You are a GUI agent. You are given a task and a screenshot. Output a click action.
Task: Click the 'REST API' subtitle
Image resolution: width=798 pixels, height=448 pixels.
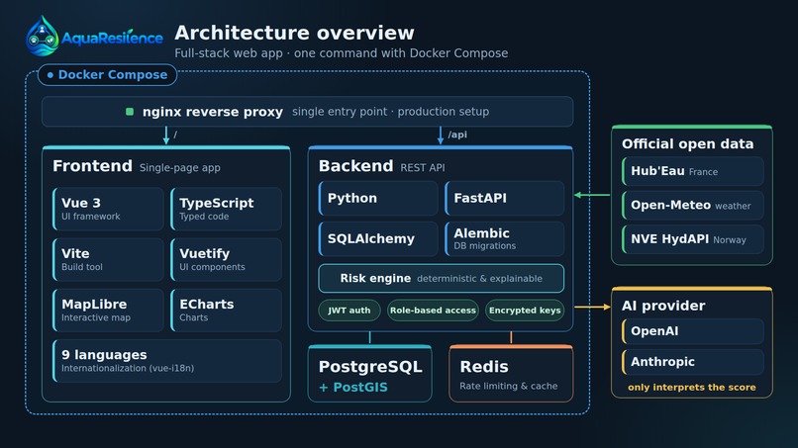point(423,168)
